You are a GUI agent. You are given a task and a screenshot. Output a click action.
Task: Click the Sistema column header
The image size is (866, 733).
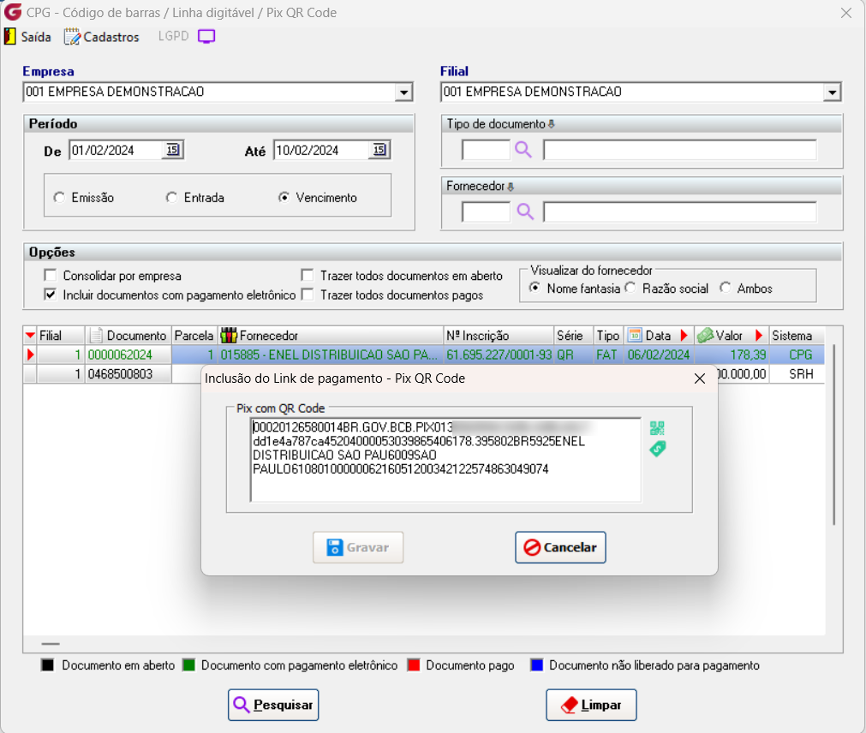[797, 336]
